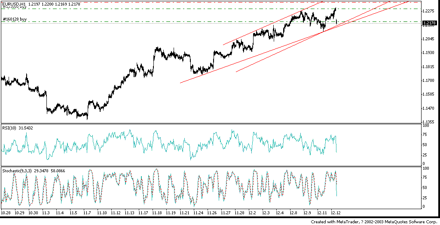Click the 11.19 date label

coord(170,213)
